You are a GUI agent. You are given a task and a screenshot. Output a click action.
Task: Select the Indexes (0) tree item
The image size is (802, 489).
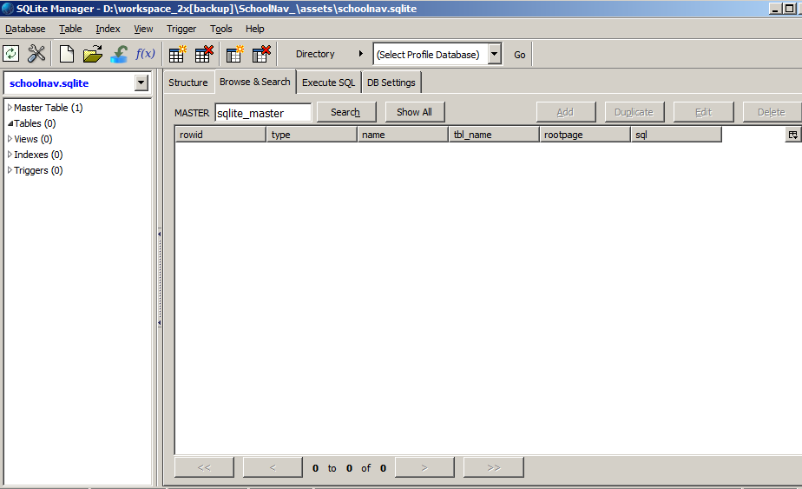(38, 155)
